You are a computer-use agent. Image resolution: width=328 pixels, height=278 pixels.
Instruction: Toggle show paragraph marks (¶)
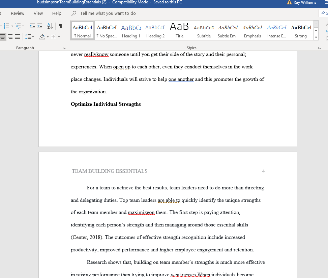(x=61, y=26)
